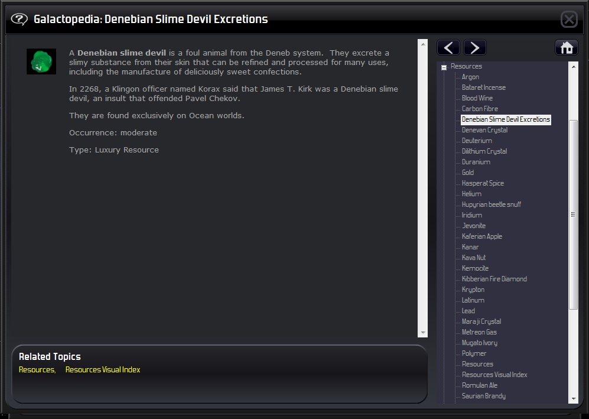Open the Carbon Fibre entry

480,109
